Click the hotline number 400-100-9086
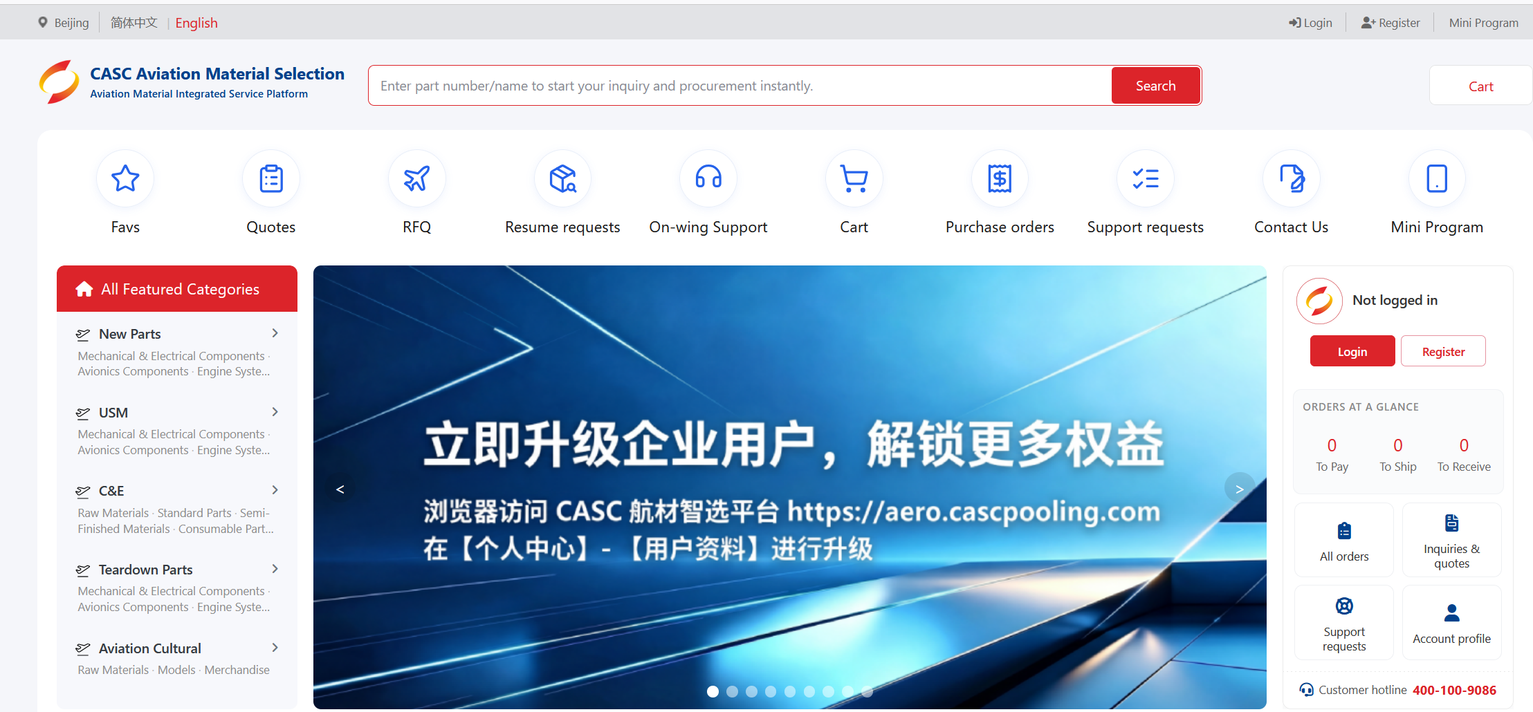Screen dimensions: 1533x712 click(1454, 690)
